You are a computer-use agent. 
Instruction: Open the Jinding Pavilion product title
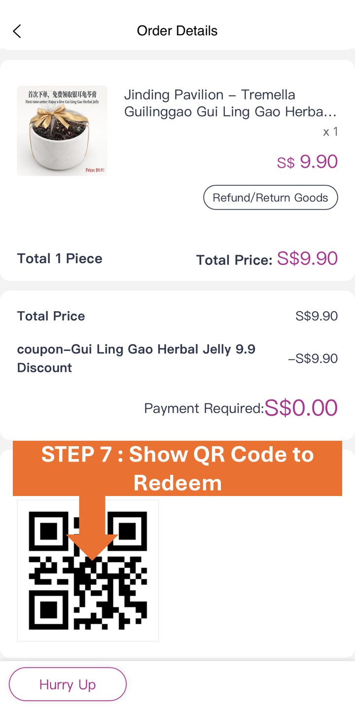pyautogui.click(x=230, y=103)
